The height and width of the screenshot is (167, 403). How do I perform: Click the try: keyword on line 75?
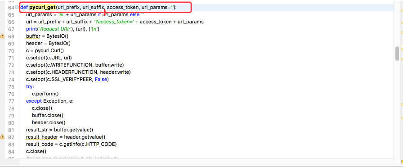(30, 87)
